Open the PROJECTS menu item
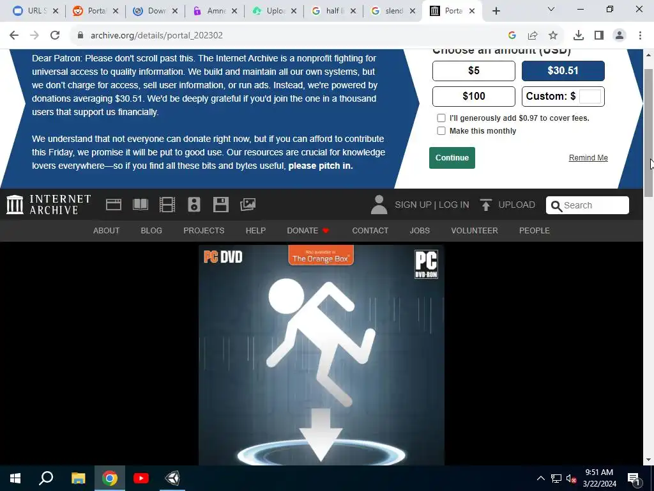654x491 pixels. [x=204, y=230]
